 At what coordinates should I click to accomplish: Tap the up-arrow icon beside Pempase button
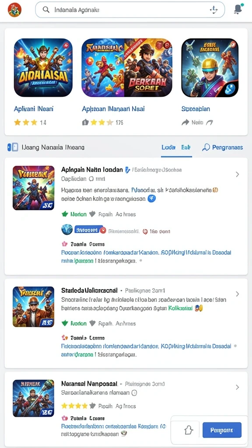click(189, 430)
